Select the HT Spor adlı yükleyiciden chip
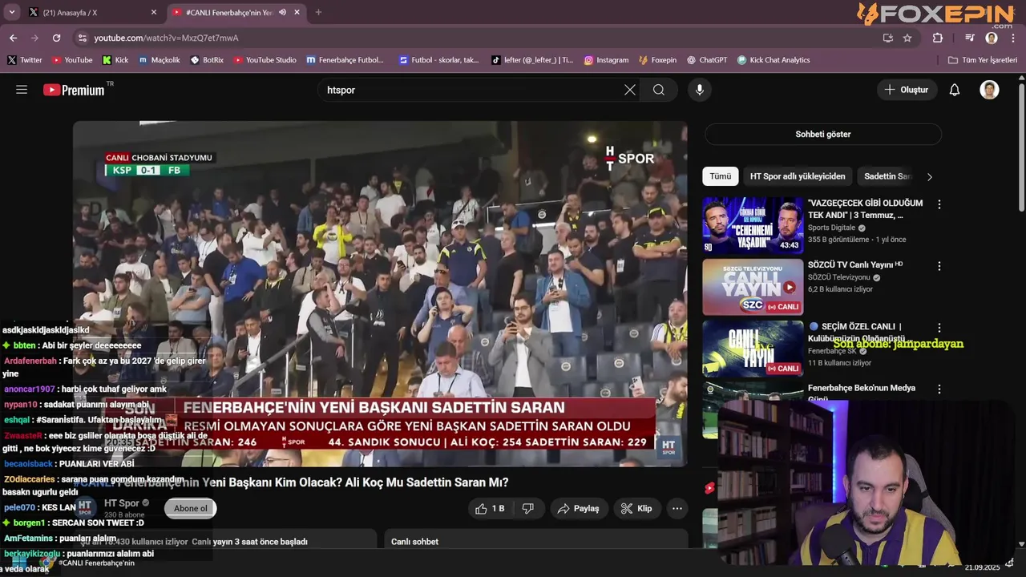The height and width of the screenshot is (577, 1026). point(798,176)
